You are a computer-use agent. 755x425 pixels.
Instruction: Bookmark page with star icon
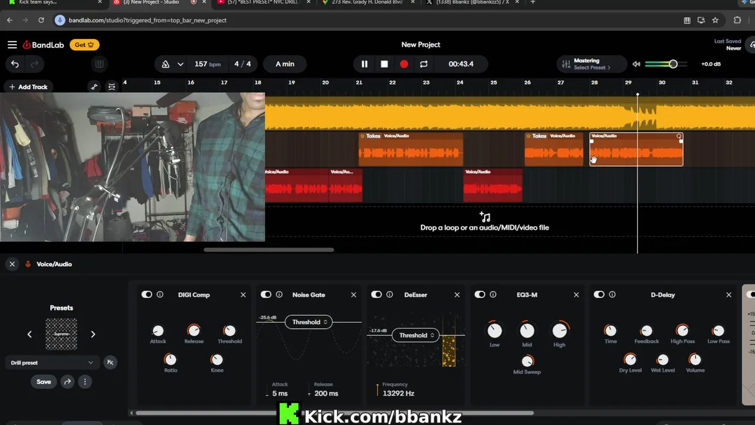coord(715,20)
